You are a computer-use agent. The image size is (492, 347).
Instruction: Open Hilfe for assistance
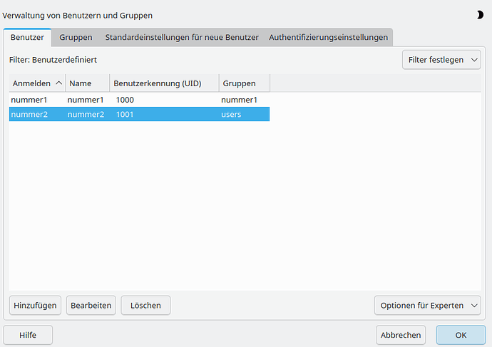28,335
